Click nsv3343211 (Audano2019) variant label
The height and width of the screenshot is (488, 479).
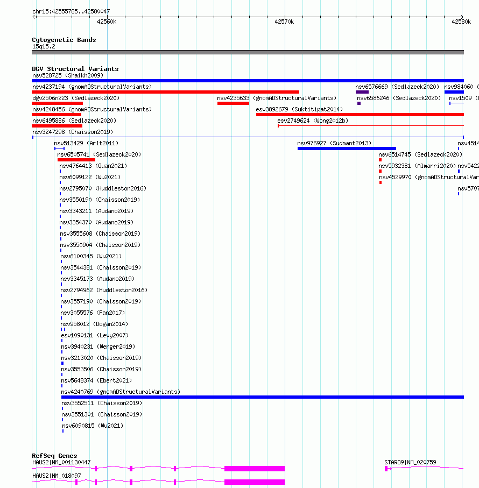coord(96,211)
